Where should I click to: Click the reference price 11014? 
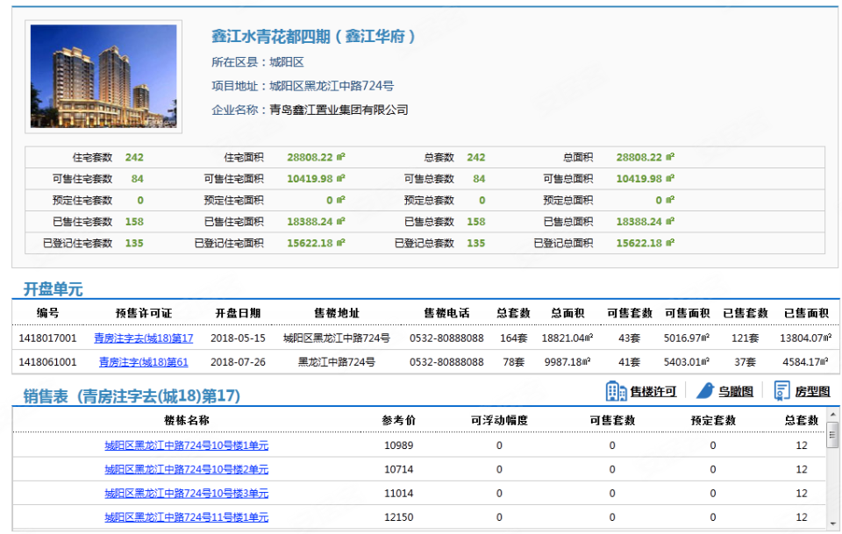point(398,493)
